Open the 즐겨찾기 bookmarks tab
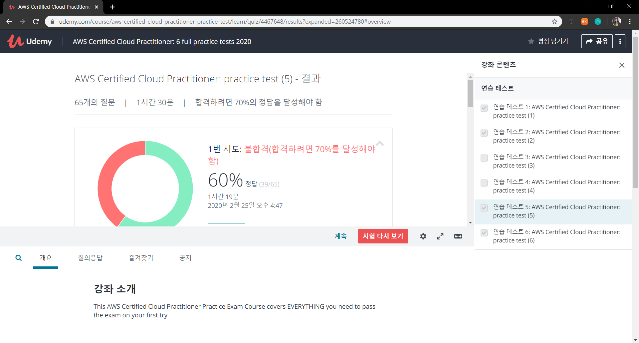 point(141,258)
